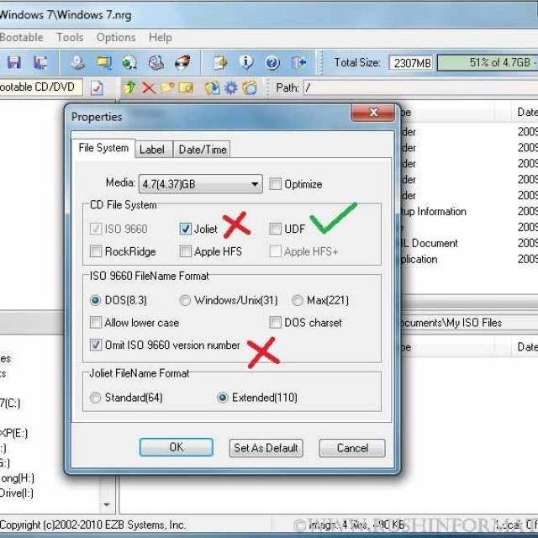538x538 pixels.
Task: Click the Set As Default button
Action: pyautogui.click(x=266, y=448)
